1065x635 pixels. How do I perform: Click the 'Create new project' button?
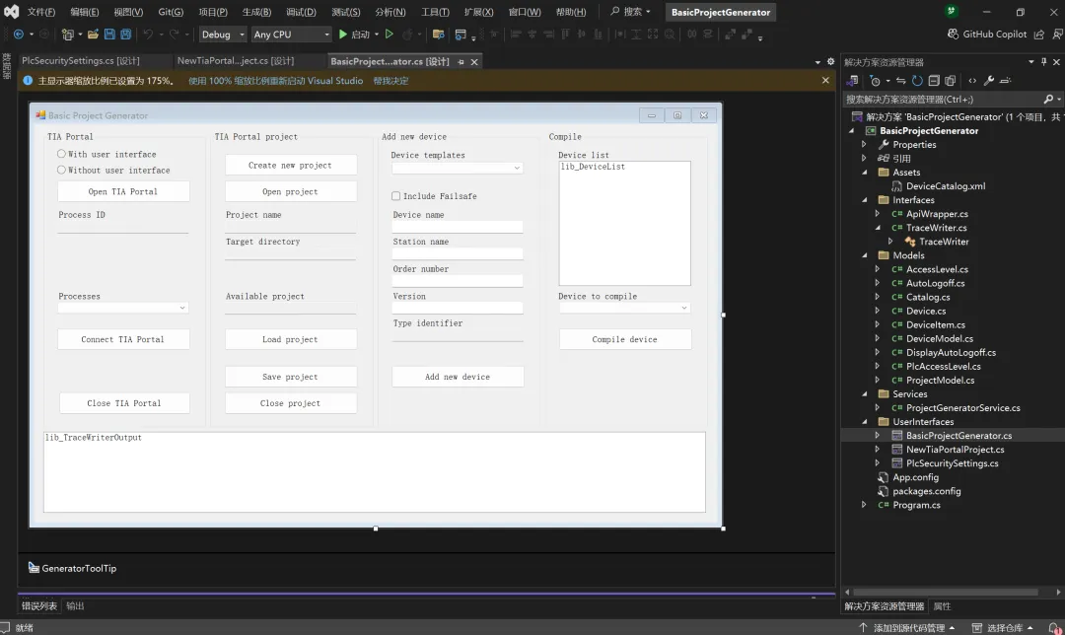click(x=291, y=165)
